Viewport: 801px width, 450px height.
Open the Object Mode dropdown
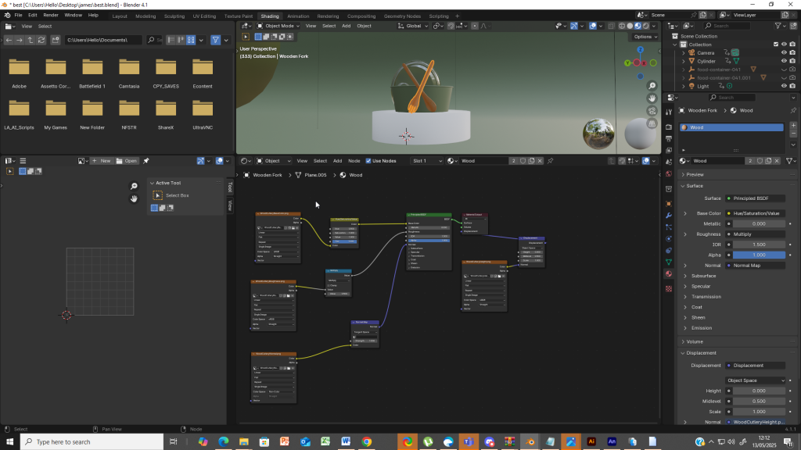point(280,26)
